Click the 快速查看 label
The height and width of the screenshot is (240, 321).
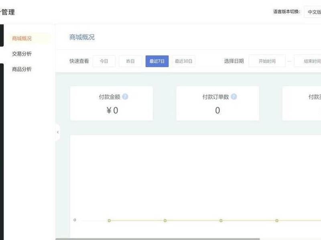click(79, 61)
